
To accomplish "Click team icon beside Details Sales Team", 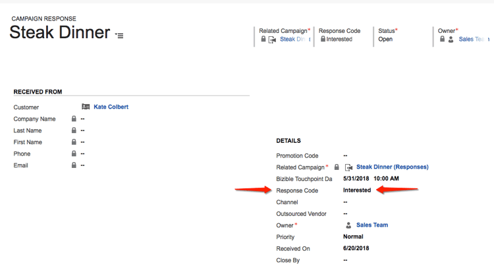I will coord(348,225).
